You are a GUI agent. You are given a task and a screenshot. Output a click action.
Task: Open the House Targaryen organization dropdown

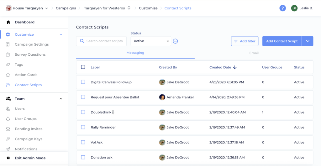(x=46, y=8)
